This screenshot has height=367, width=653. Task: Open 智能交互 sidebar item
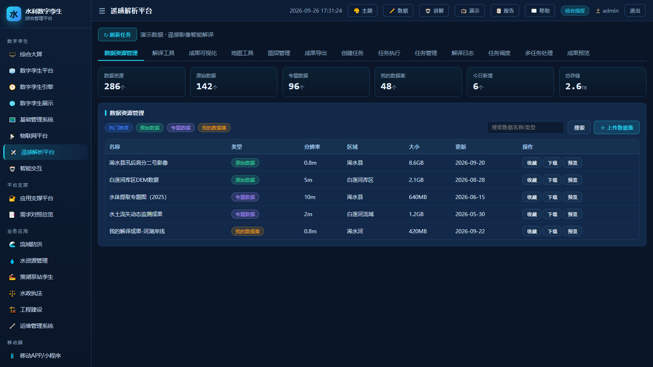(x=45, y=168)
